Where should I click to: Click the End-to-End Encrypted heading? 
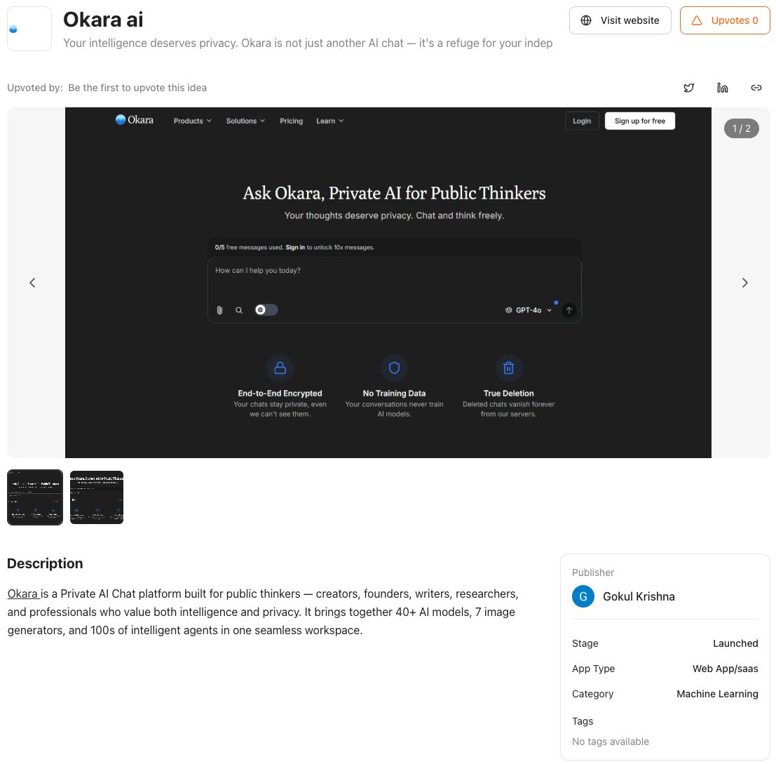(x=280, y=393)
